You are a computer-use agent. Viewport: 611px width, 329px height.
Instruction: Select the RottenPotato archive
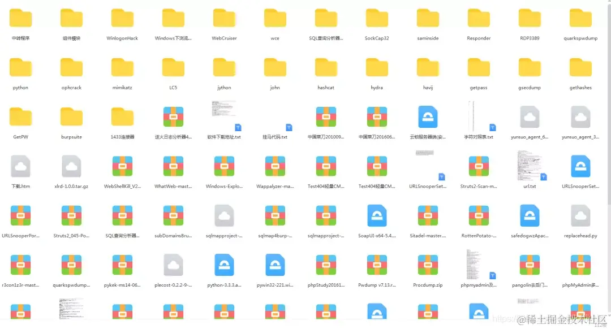[x=479, y=216]
